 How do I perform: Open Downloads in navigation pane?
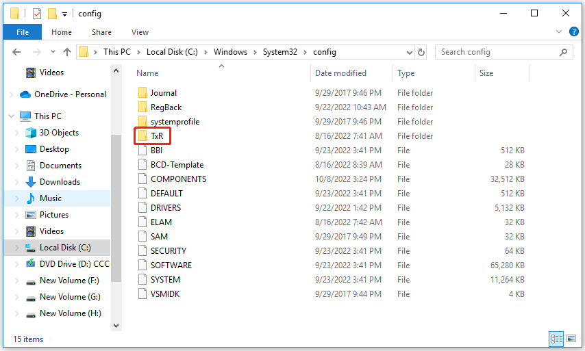[60, 182]
